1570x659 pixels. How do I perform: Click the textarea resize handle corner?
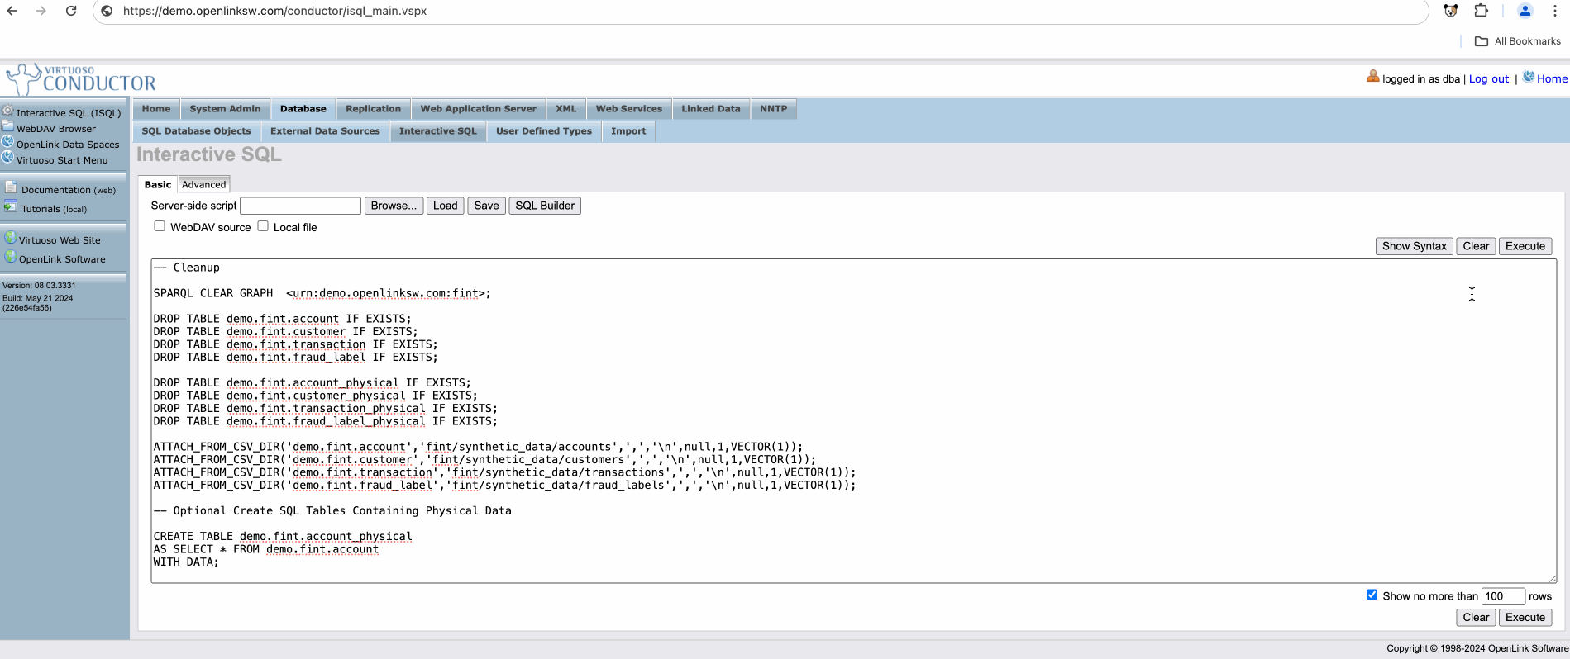(x=1552, y=578)
